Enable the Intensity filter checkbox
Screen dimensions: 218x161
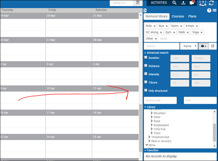tap(146, 74)
